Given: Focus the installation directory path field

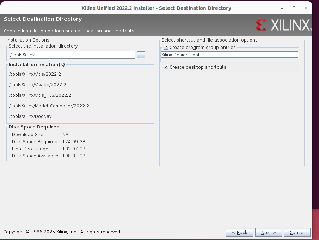Looking at the screenshot, I should [72, 55].
